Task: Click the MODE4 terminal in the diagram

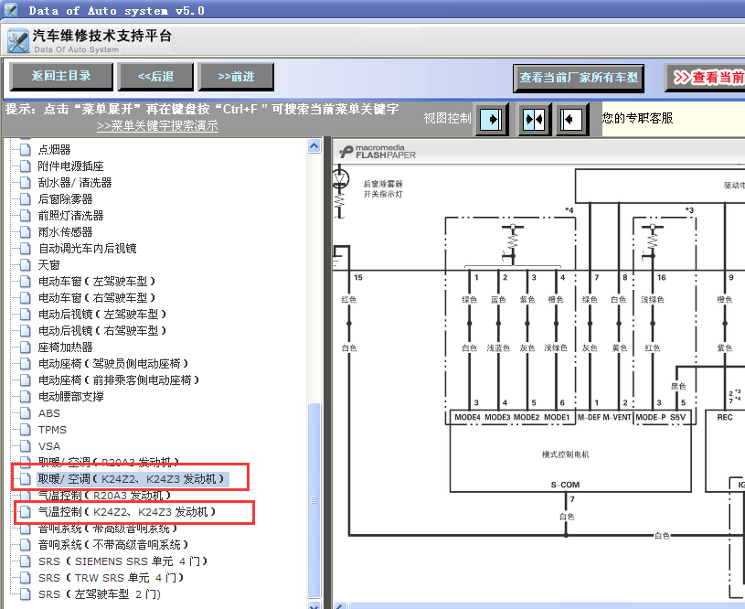Action: (467, 417)
